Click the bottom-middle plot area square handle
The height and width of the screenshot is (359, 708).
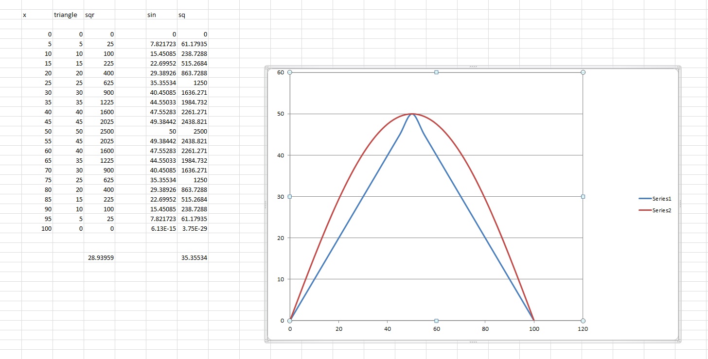pyautogui.click(x=436, y=321)
